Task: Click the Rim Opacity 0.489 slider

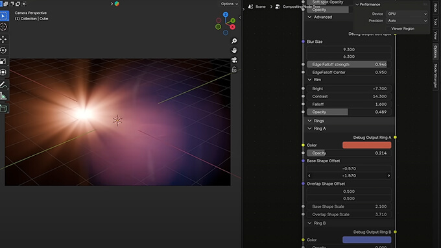Action: click(x=349, y=112)
